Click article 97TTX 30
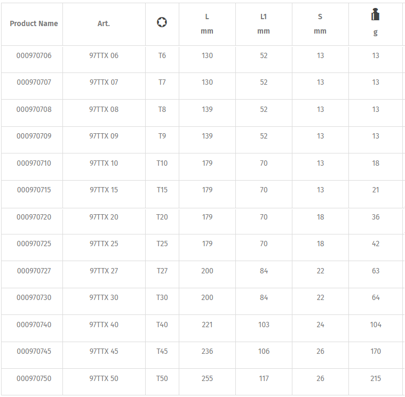This screenshot has width=405, height=397. coord(104,297)
